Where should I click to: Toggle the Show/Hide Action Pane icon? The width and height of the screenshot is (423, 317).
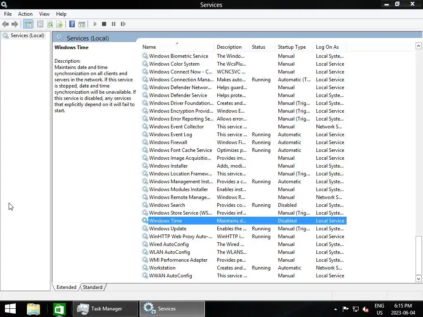(x=82, y=24)
